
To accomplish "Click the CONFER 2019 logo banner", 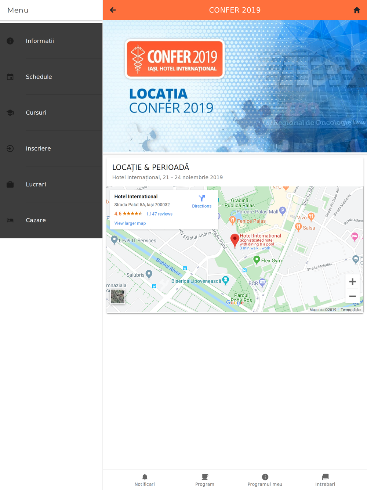I will [x=175, y=59].
